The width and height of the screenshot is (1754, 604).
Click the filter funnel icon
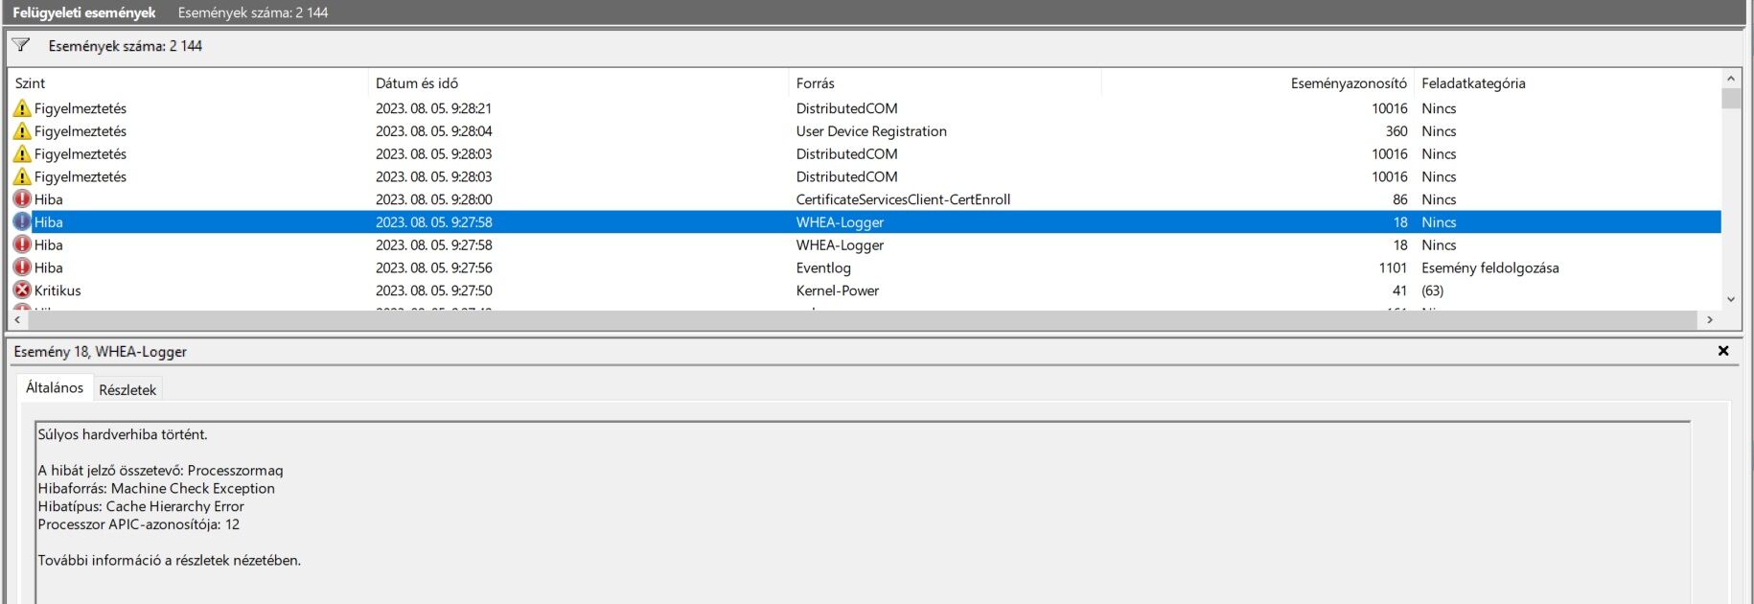point(21,45)
